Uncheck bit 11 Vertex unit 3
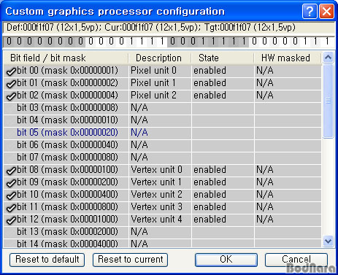The height and width of the screenshot is (275, 338). [11, 208]
